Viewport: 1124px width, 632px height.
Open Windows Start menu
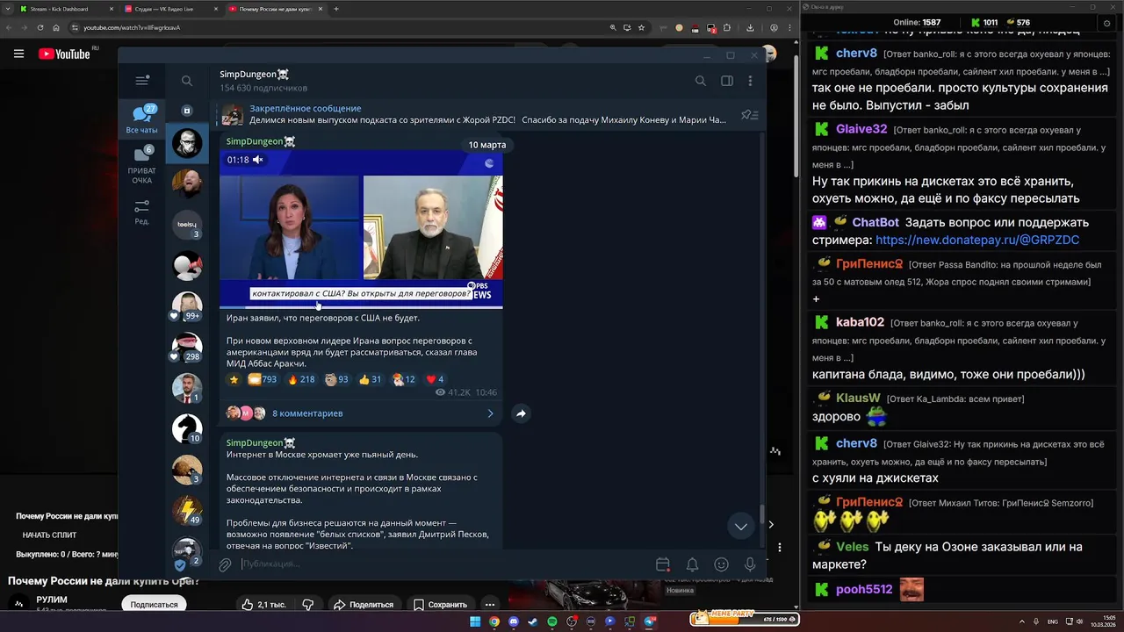[475, 621]
